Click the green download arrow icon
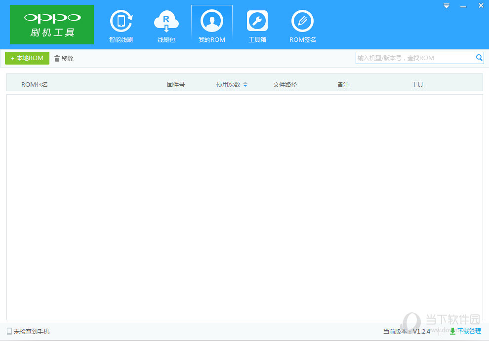The height and width of the screenshot is (341, 489). point(452,331)
